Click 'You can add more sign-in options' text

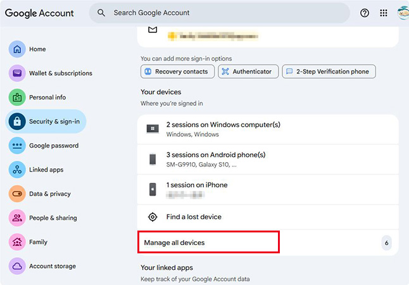pyautogui.click(x=186, y=58)
